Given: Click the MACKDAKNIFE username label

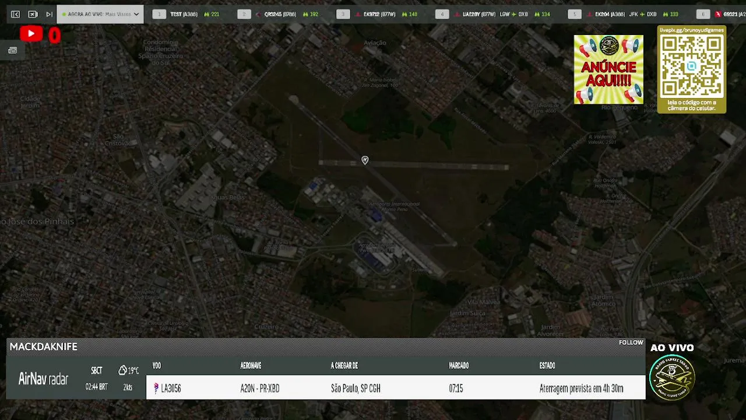Looking at the screenshot, I should click(44, 346).
